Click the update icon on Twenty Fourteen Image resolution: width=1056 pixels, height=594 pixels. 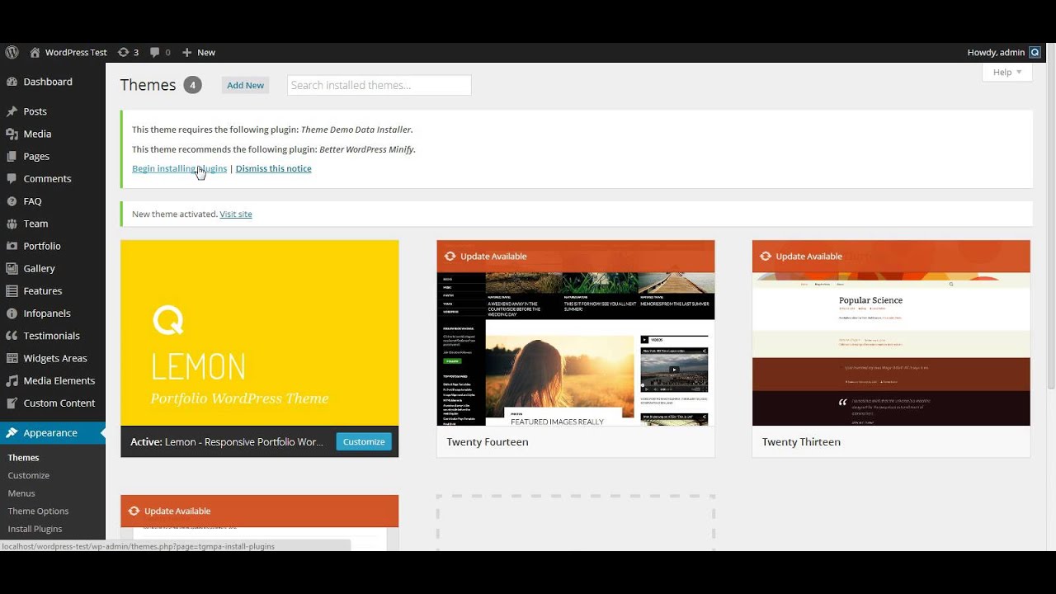point(450,256)
